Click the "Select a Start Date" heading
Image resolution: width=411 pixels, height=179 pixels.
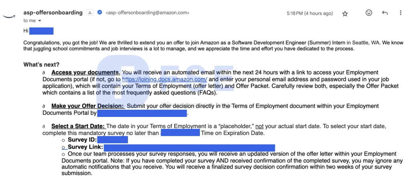78,127
